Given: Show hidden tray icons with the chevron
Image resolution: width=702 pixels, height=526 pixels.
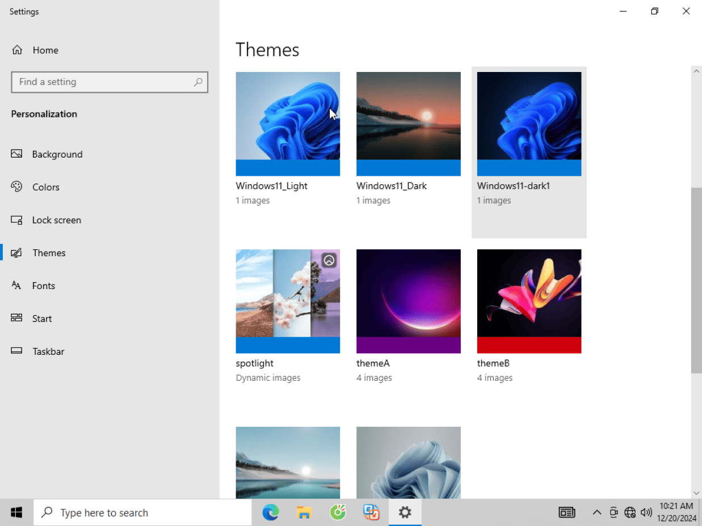Looking at the screenshot, I should pyautogui.click(x=597, y=512).
